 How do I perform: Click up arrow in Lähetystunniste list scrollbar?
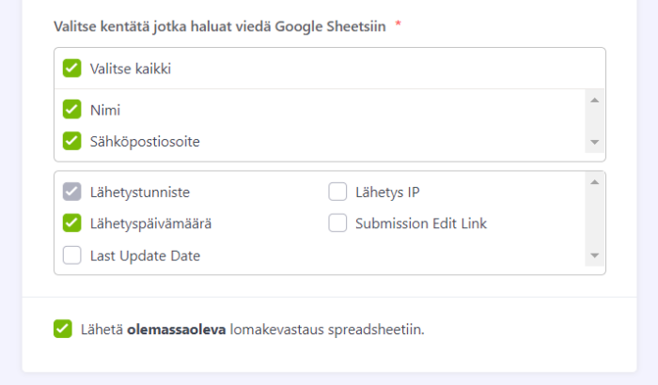tap(594, 182)
